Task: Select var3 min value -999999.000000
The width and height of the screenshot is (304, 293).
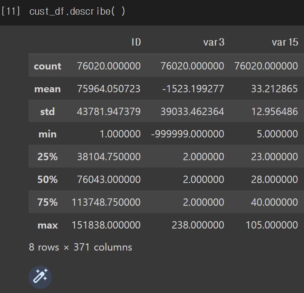Action: tap(187, 134)
